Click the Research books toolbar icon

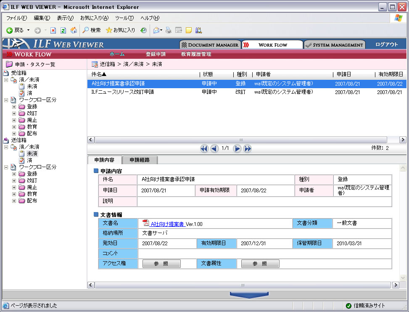pos(198,31)
